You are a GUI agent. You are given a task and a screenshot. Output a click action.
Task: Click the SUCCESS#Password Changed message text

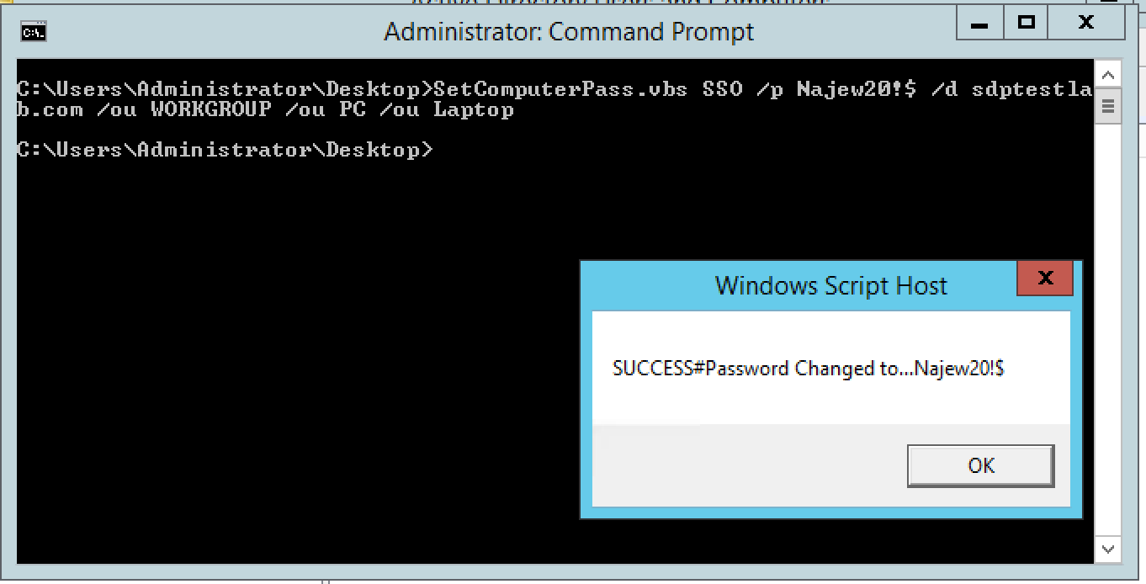tap(809, 369)
